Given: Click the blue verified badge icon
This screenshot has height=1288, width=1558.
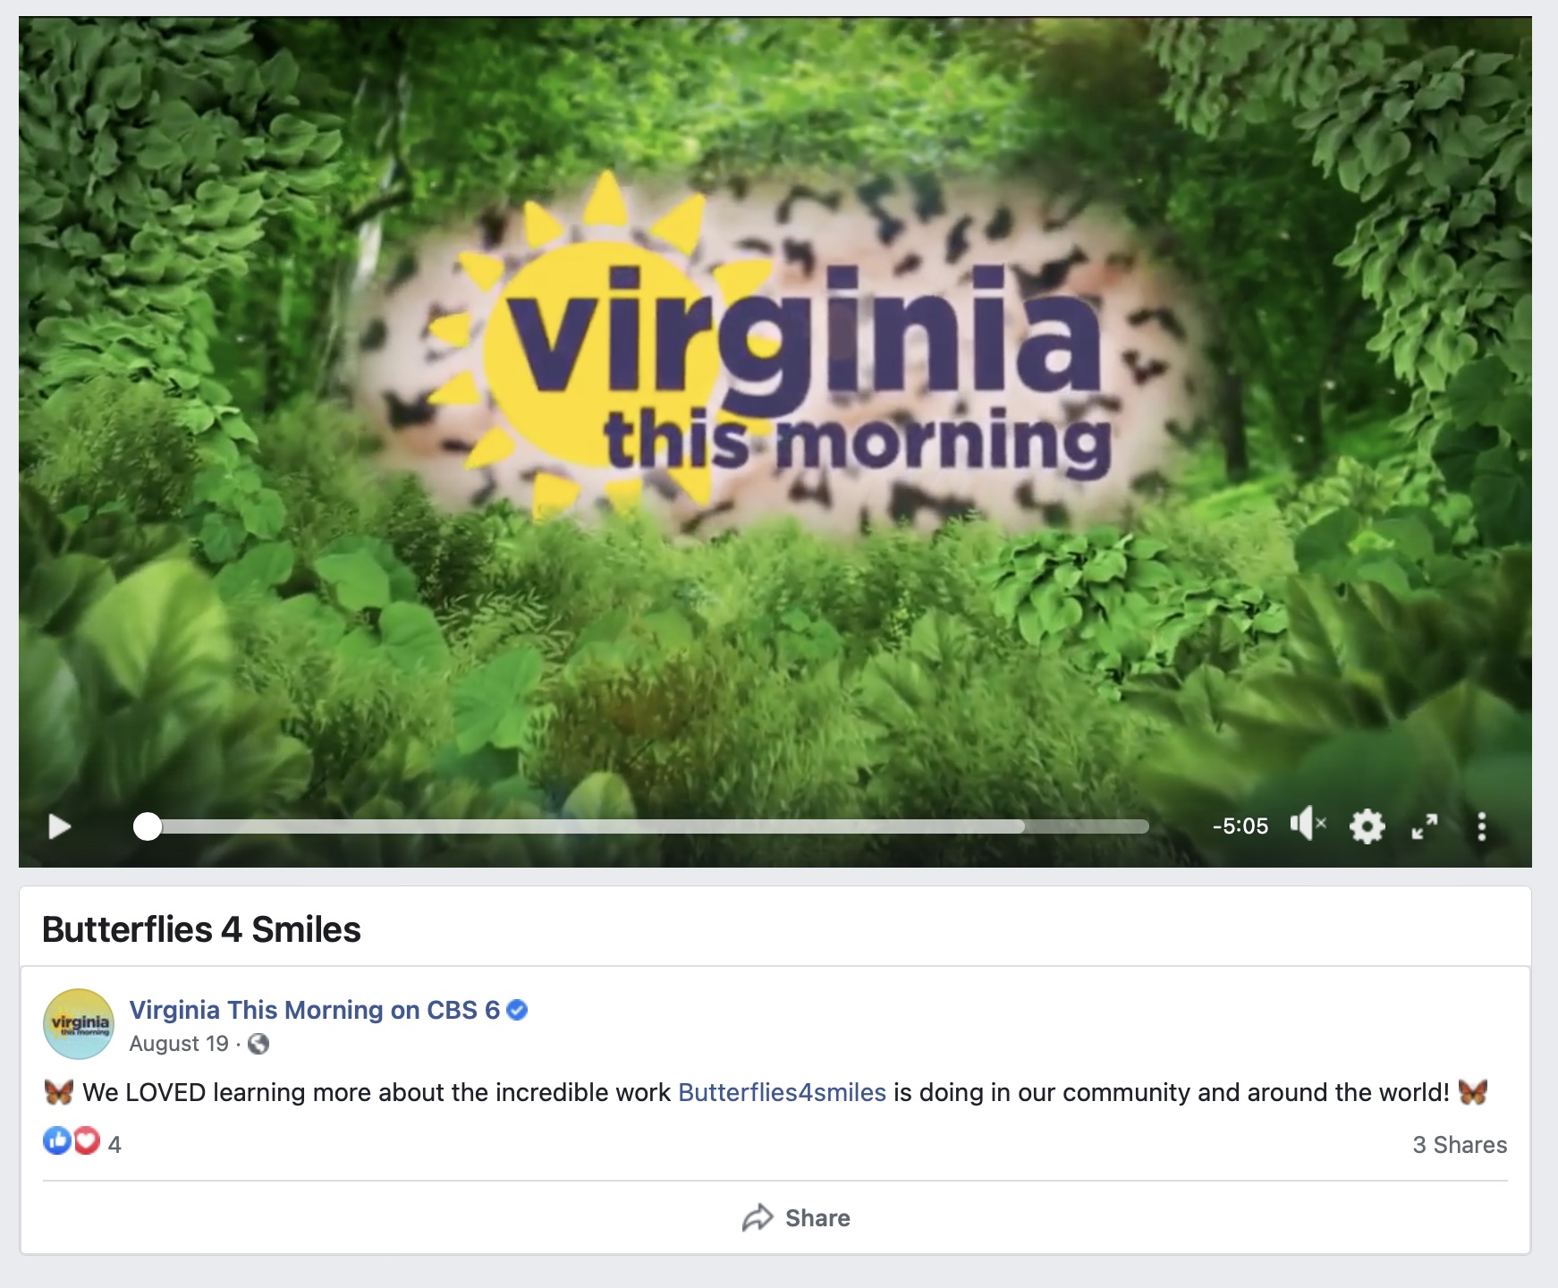Looking at the screenshot, I should pyautogui.click(x=517, y=1010).
